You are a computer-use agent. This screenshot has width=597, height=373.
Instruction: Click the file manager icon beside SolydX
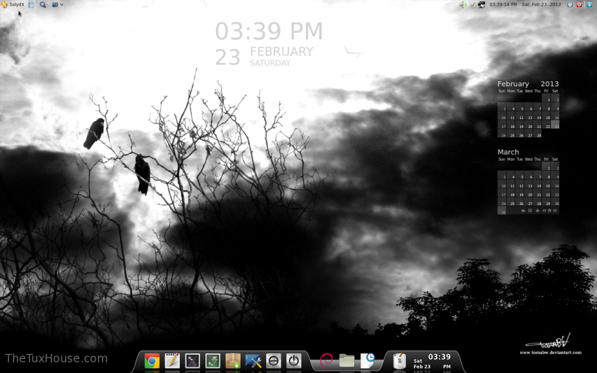[x=31, y=5]
